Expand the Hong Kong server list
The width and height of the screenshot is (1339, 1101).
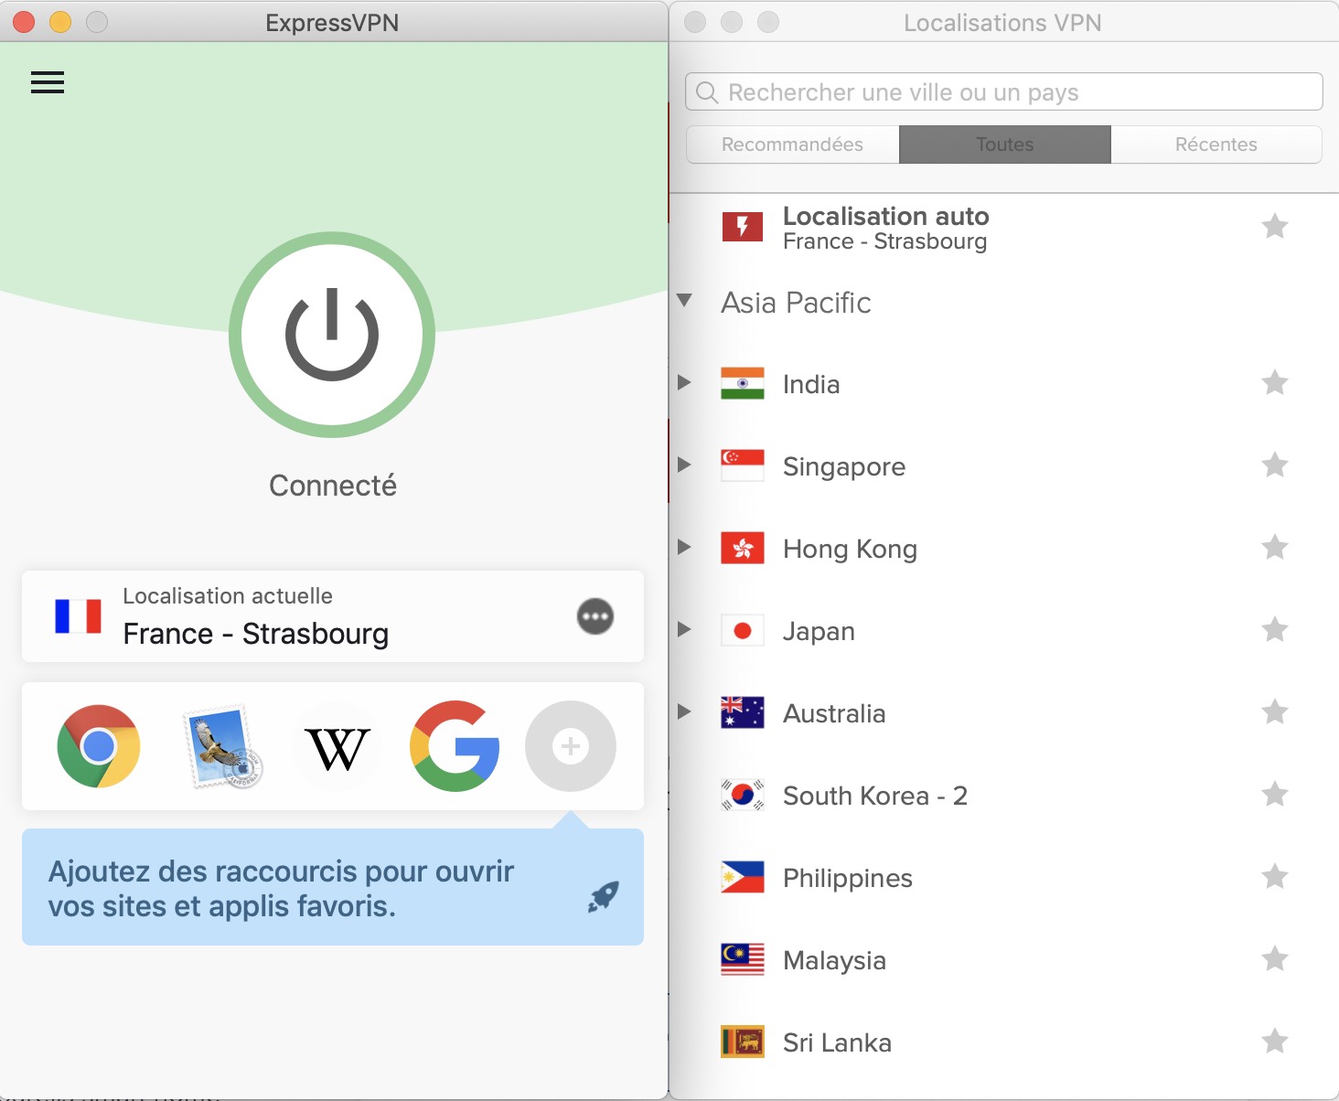[684, 547]
